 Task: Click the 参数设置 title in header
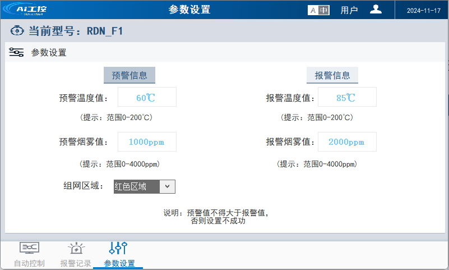point(189,10)
